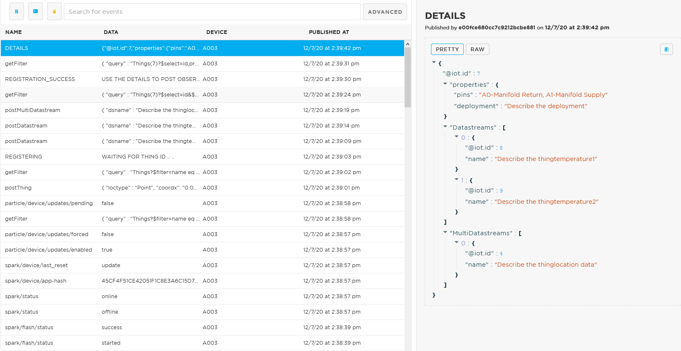
Task: Select the spark/status offline row
Action: tap(202, 312)
